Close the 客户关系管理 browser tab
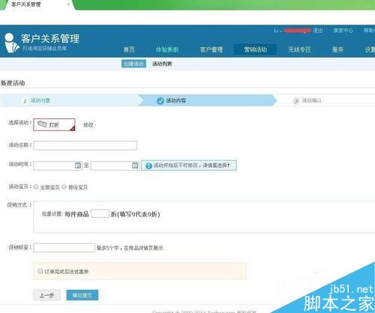Image resolution: width=375 pixels, height=313 pixels. (x=68, y=4)
